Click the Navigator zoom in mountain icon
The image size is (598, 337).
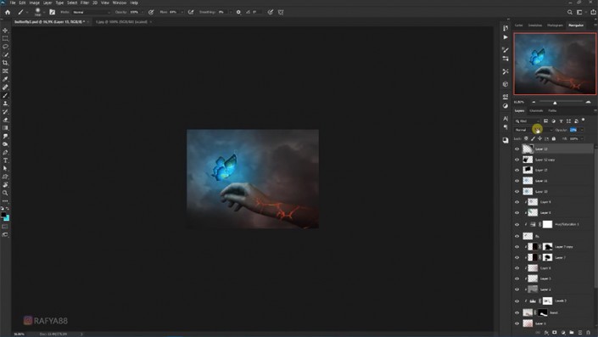pyautogui.click(x=588, y=102)
